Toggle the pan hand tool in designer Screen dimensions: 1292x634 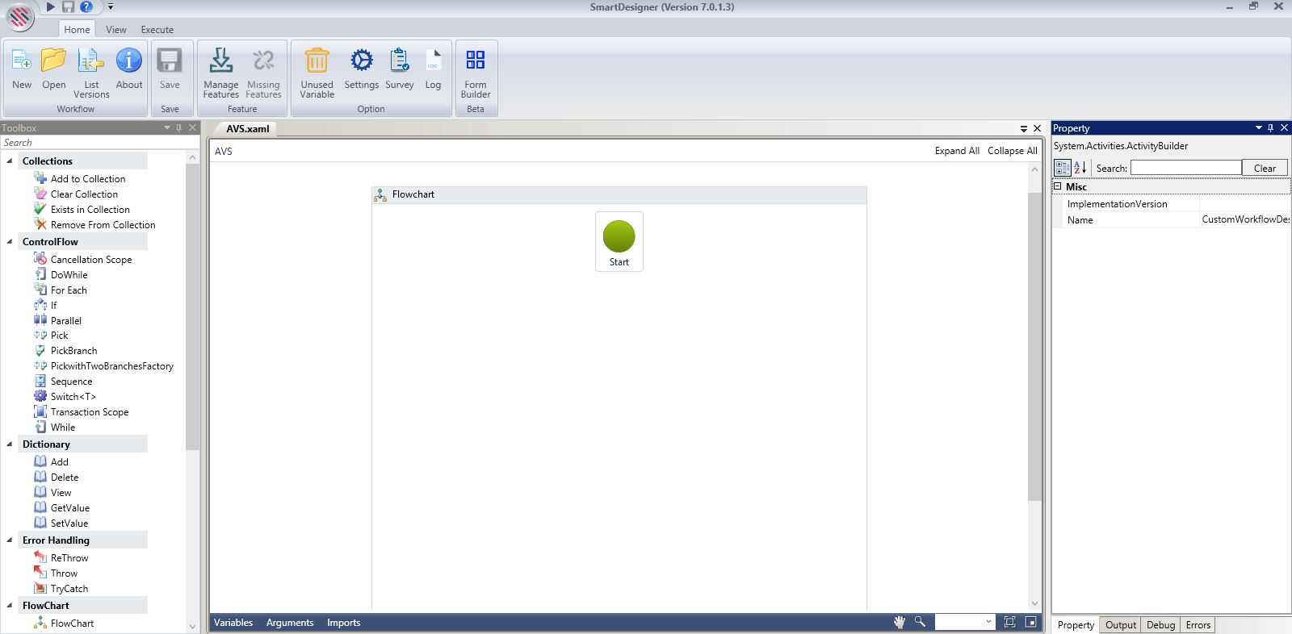(x=900, y=622)
